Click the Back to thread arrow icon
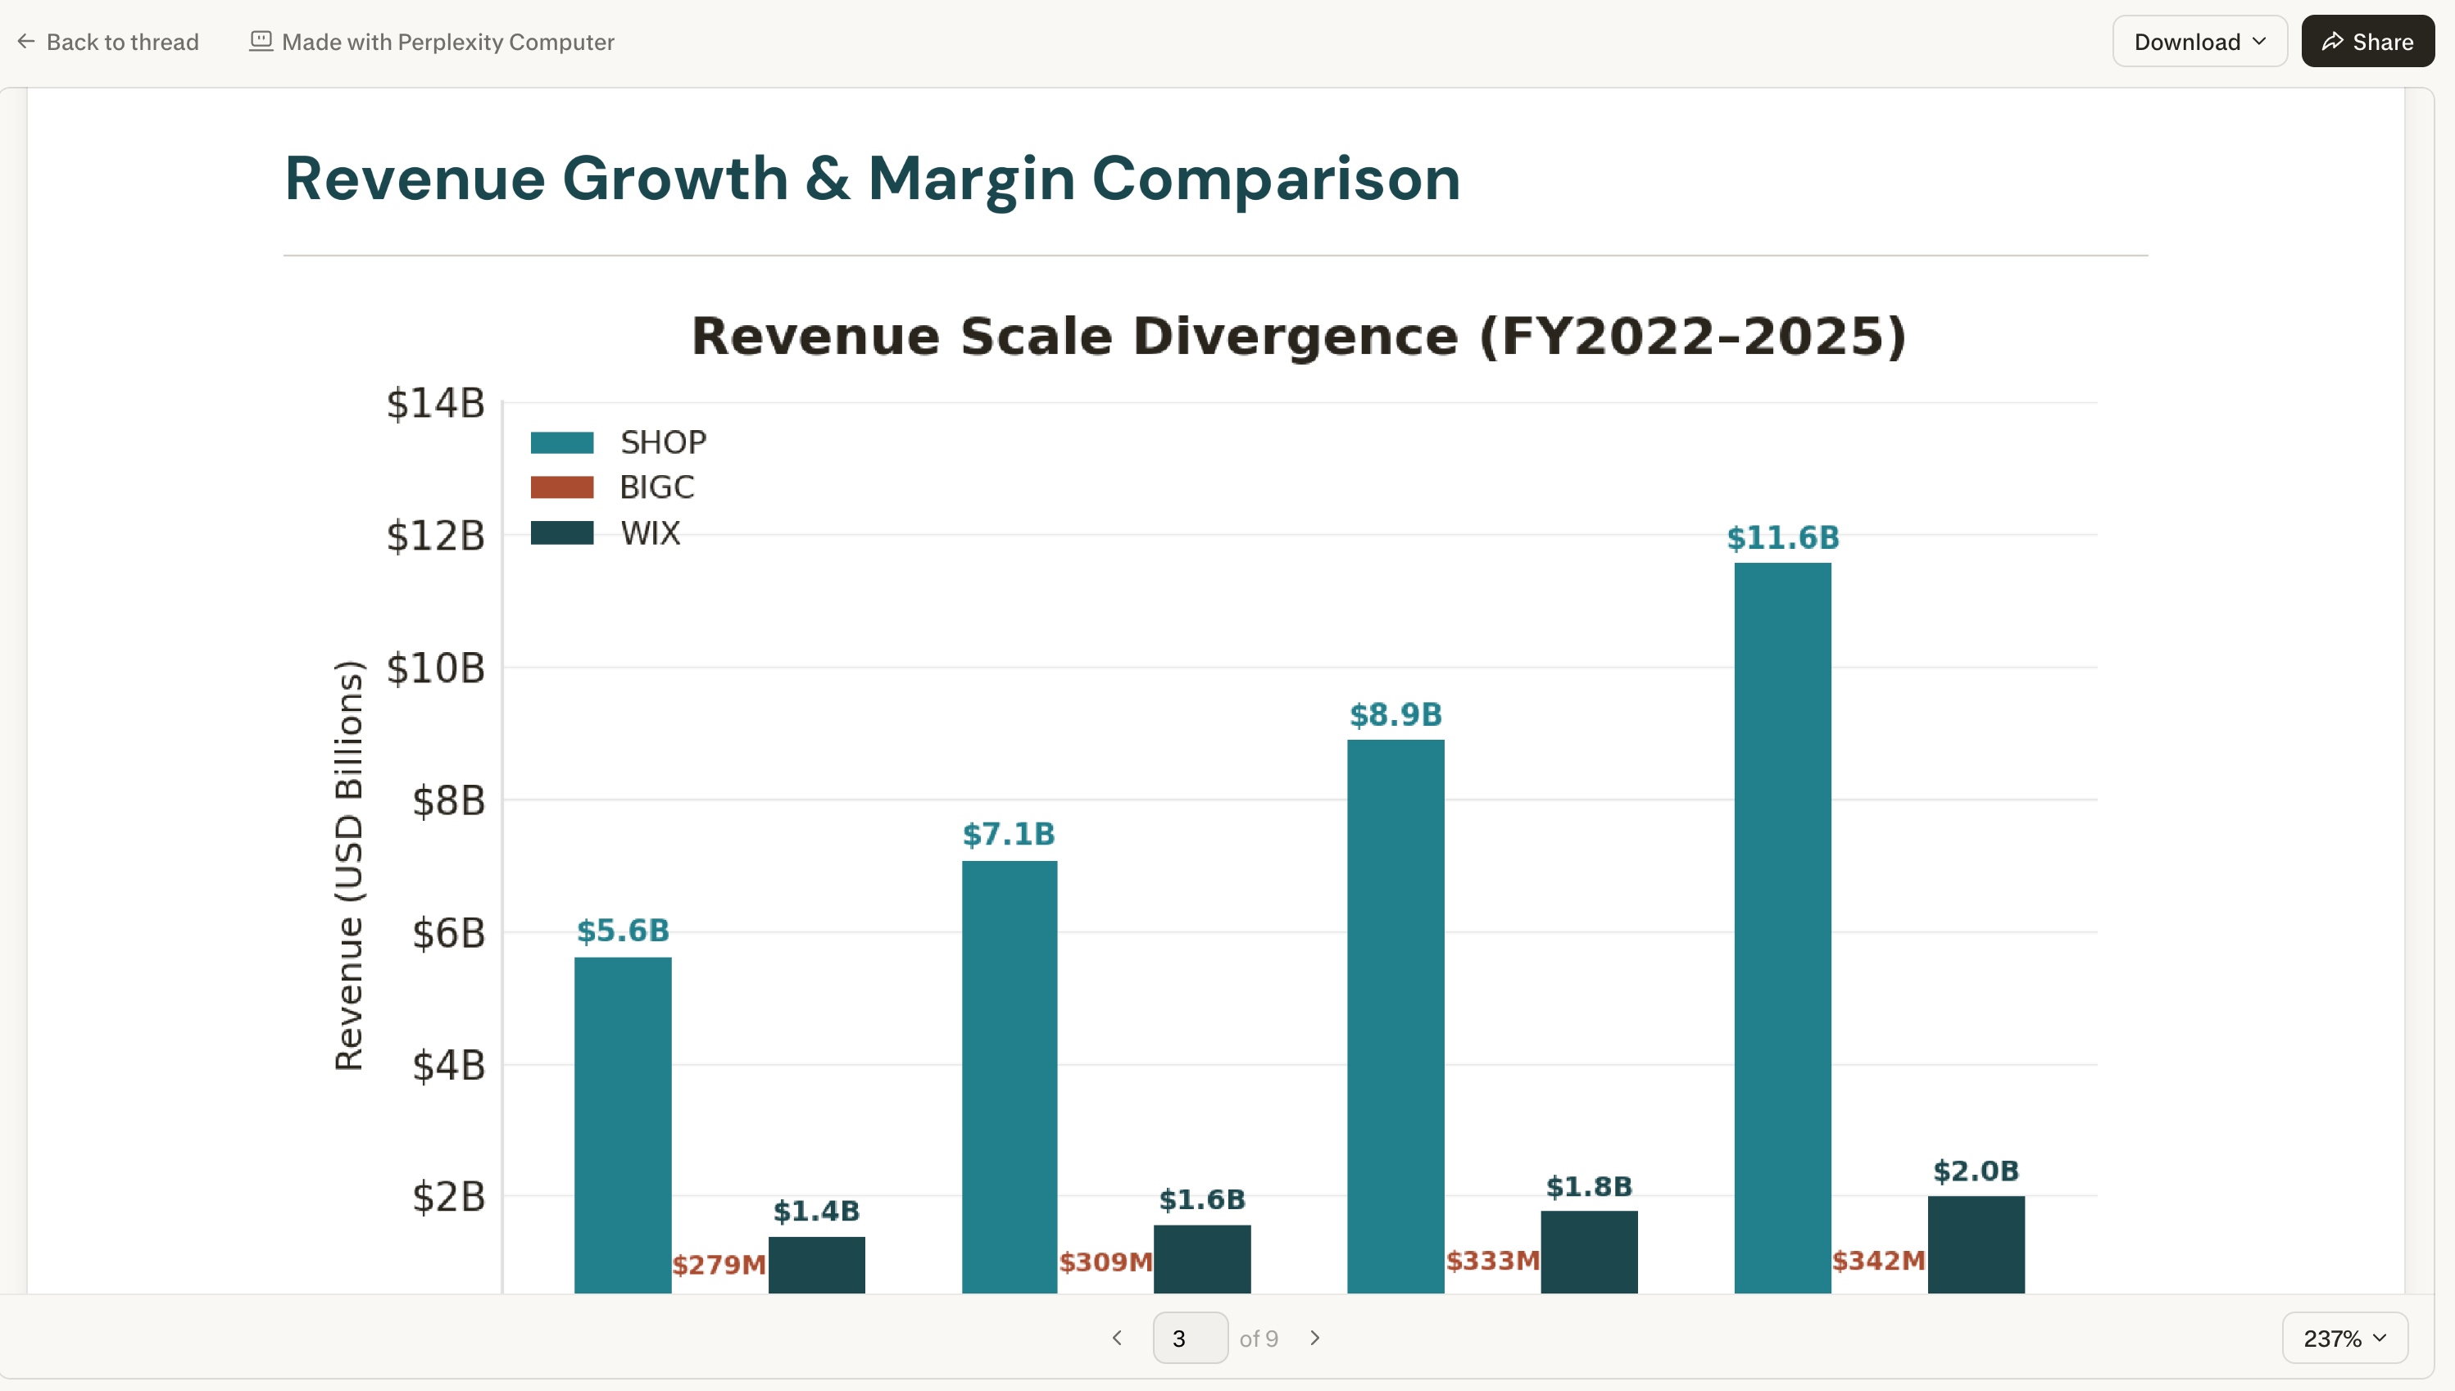This screenshot has height=1391, width=2455. coord(27,41)
